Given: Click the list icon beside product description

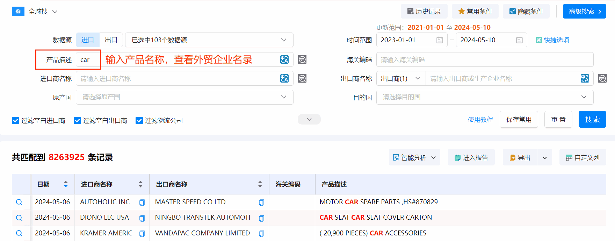Looking at the screenshot, I should pyautogui.click(x=302, y=59).
